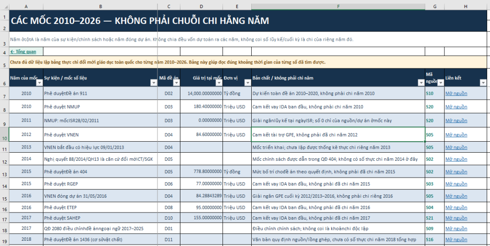Select project code cell D08
Screen dimensions: 490x246
[169, 208]
